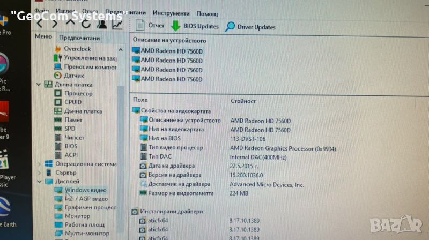The width and height of the screenshot is (429, 240).
Task: Switch to the Предпочитани tab
Action: (x=79, y=37)
